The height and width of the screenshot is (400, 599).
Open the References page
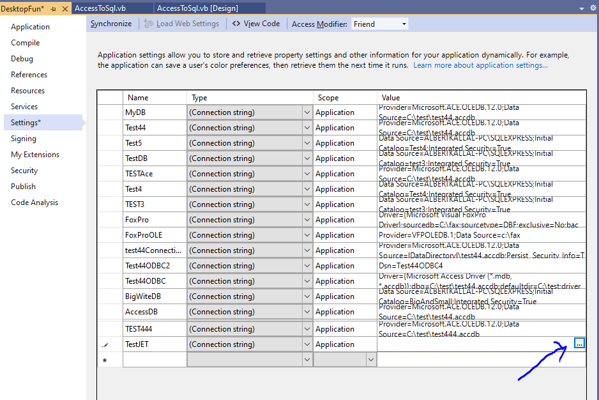(29, 75)
